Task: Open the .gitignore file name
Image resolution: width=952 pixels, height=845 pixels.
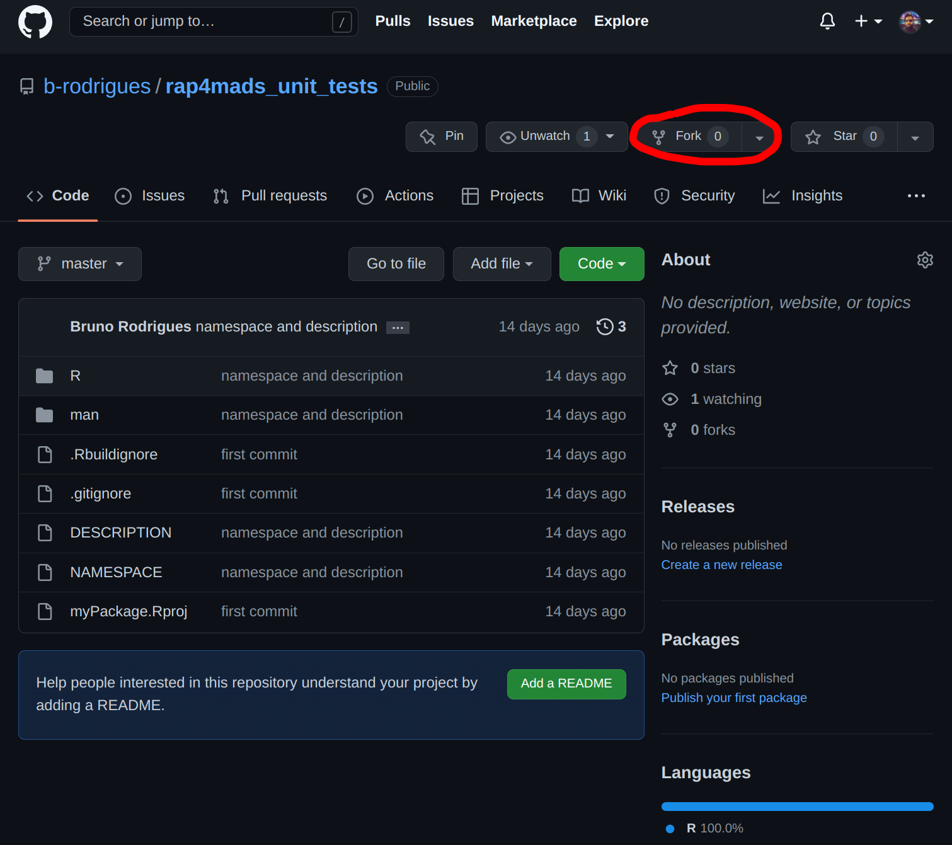Action: (x=101, y=493)
